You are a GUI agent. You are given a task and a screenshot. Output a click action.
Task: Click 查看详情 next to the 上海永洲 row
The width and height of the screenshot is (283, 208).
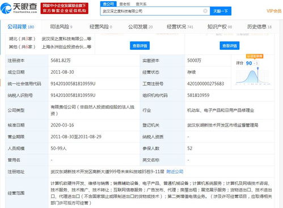pos(140,46)
